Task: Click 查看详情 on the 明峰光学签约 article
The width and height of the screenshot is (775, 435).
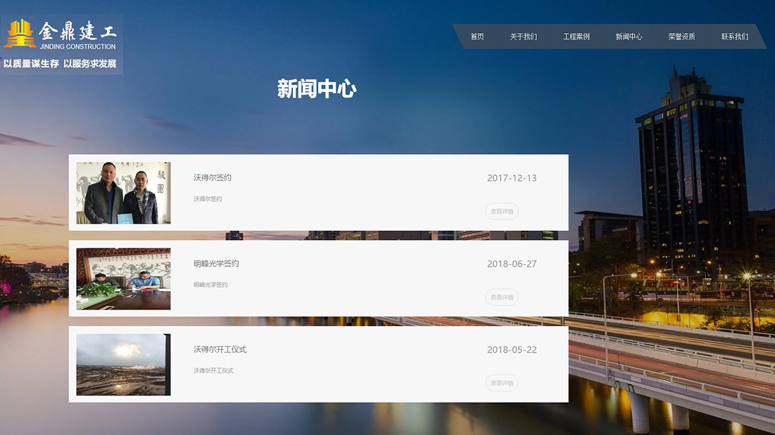Action: pos(502,297)
